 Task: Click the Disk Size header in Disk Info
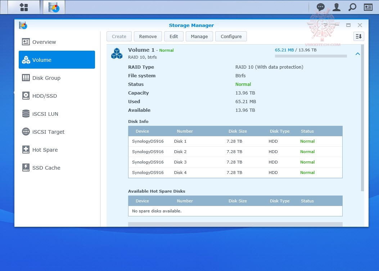[x=238, y=131]
